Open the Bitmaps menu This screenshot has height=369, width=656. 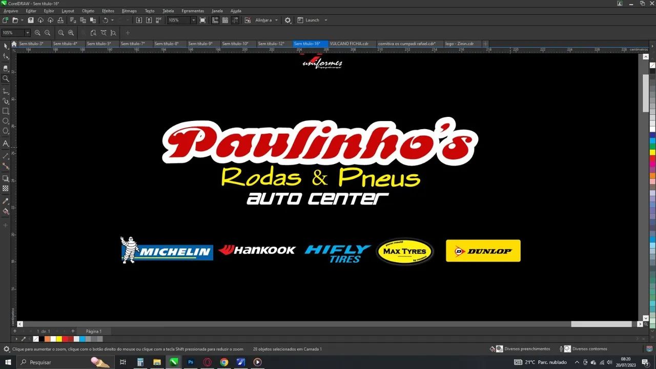129,11
